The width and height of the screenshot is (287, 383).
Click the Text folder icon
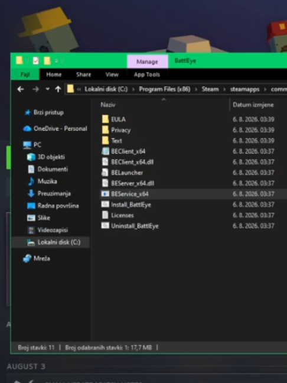(105, 141)
